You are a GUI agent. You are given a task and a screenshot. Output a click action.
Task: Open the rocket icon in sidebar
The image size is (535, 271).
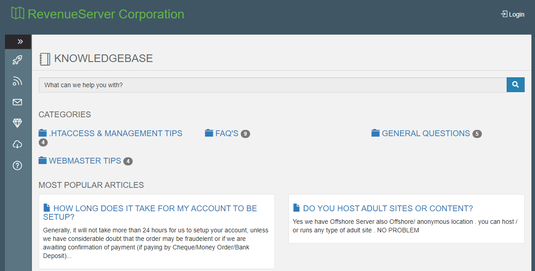[x=18, y=60]
